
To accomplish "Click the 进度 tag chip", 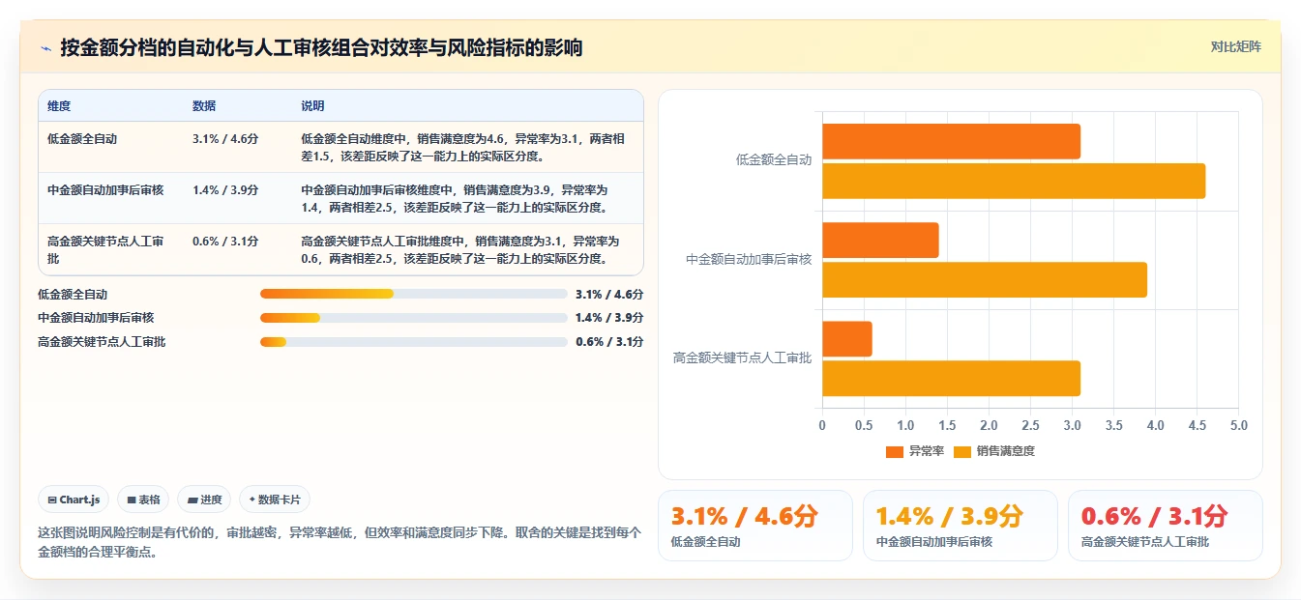I will (x=204, y=500).
